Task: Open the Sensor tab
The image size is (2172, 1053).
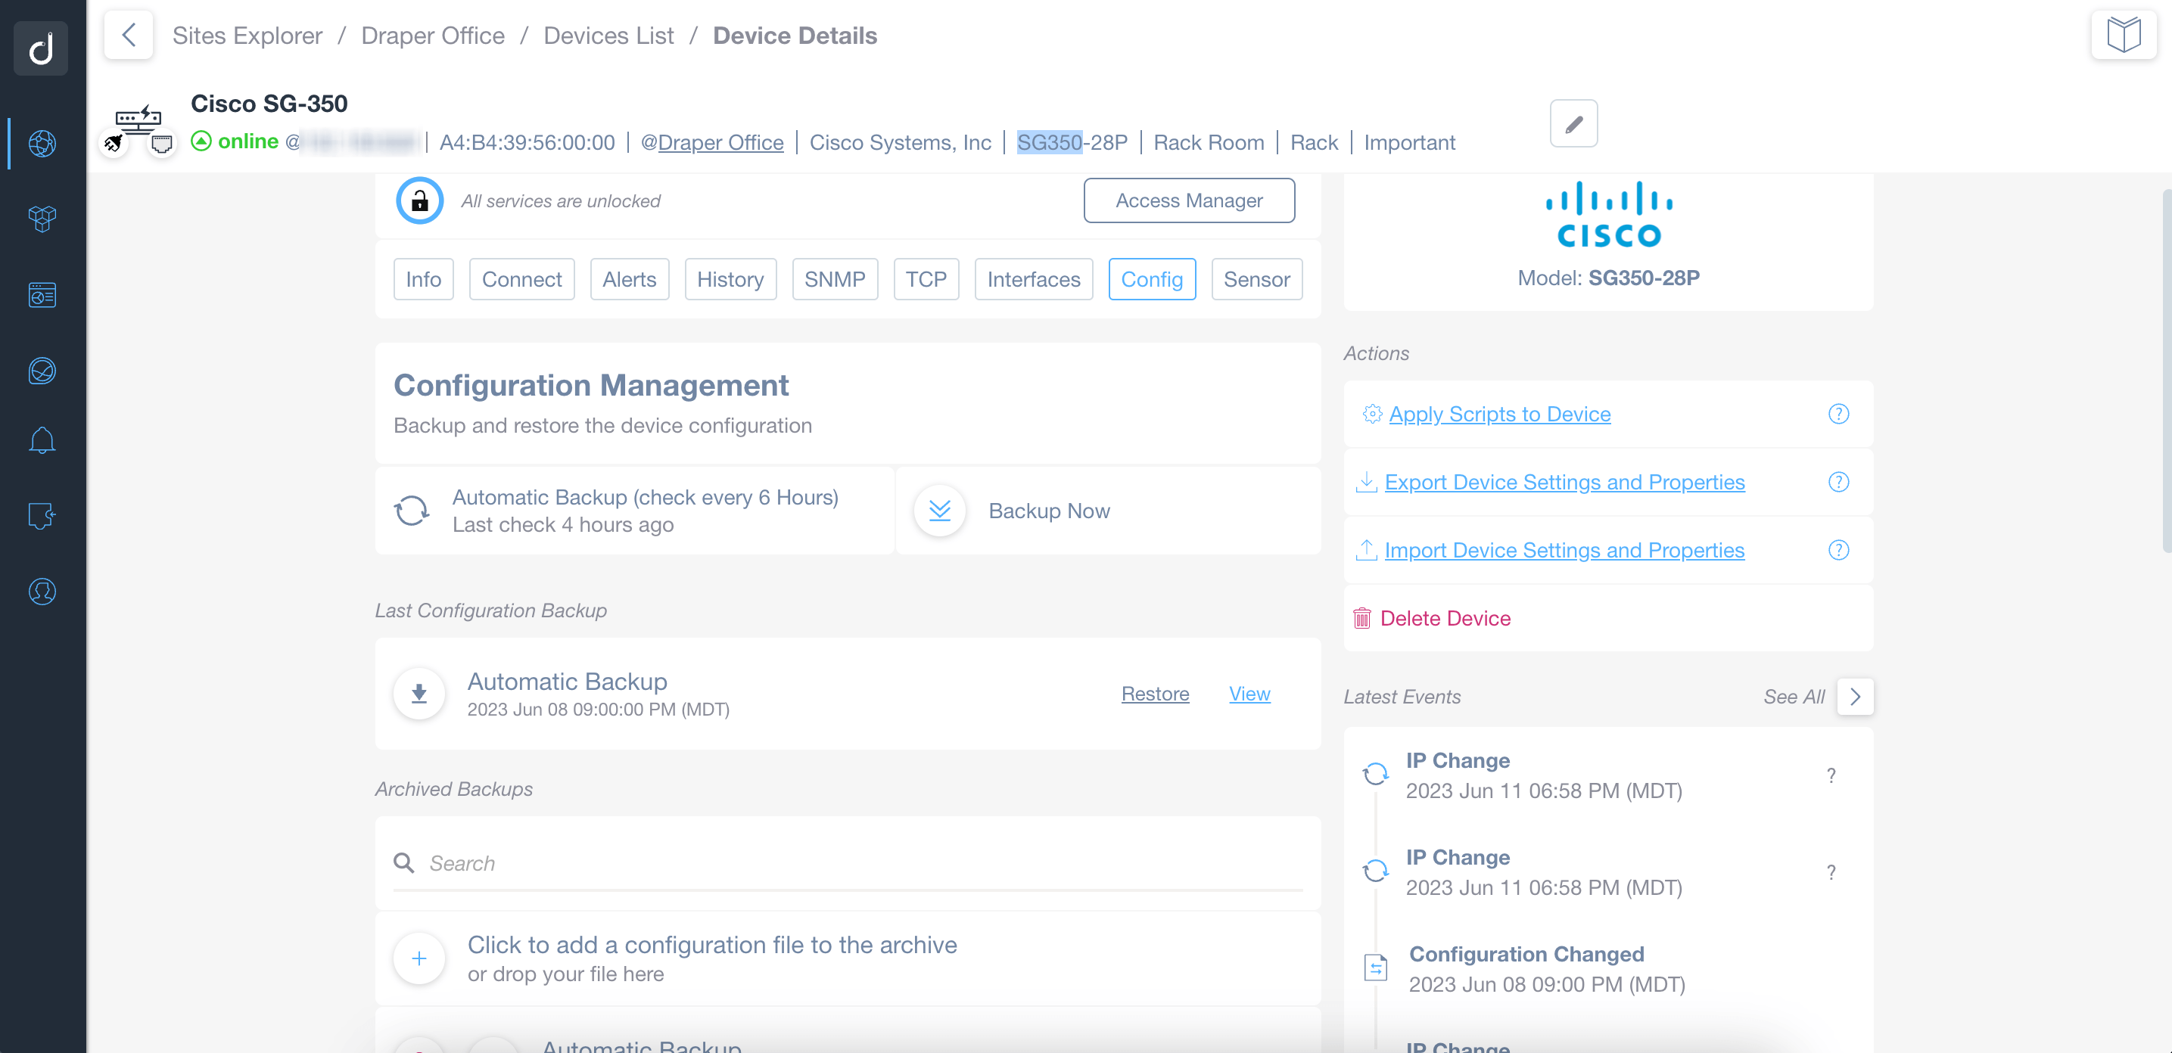Action: 1256,279
